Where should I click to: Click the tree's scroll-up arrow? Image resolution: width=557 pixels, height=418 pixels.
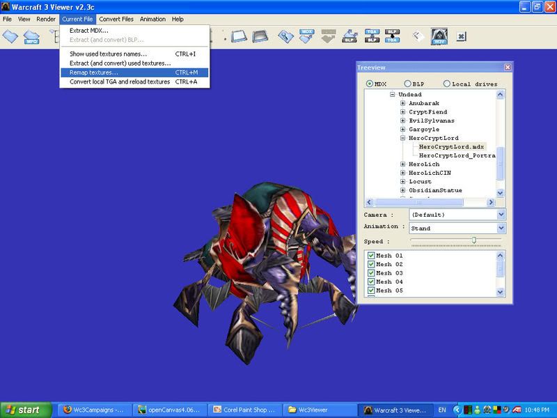500,95
